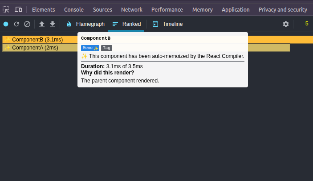Open the Elements panel tab
Screen dimensions: 313x181
[44, 10]
